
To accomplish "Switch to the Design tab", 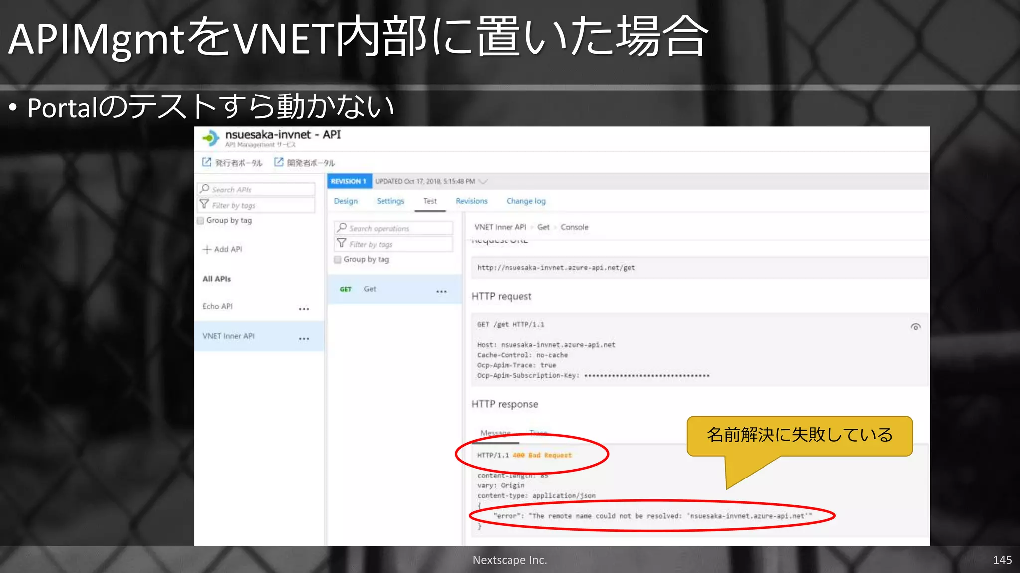I will tap(346, 201).
